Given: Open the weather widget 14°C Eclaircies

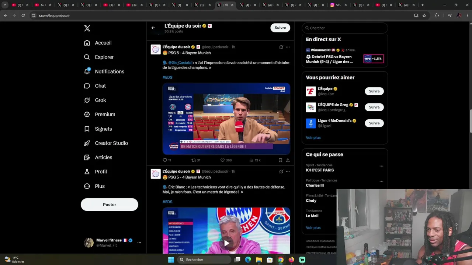Looking at the screenshot, I should 14,260.
